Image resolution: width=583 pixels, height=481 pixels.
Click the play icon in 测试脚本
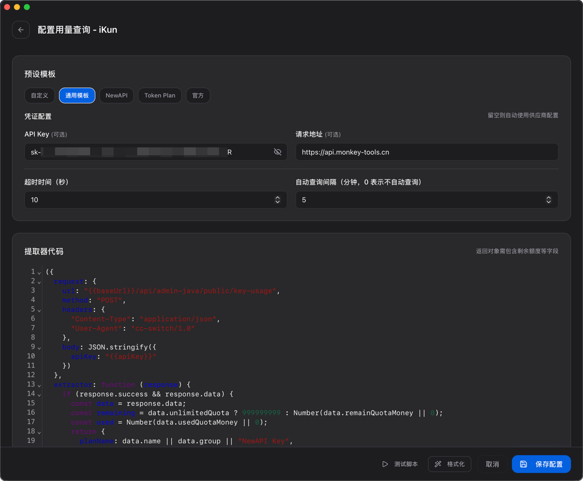click(x=385, y=464)
